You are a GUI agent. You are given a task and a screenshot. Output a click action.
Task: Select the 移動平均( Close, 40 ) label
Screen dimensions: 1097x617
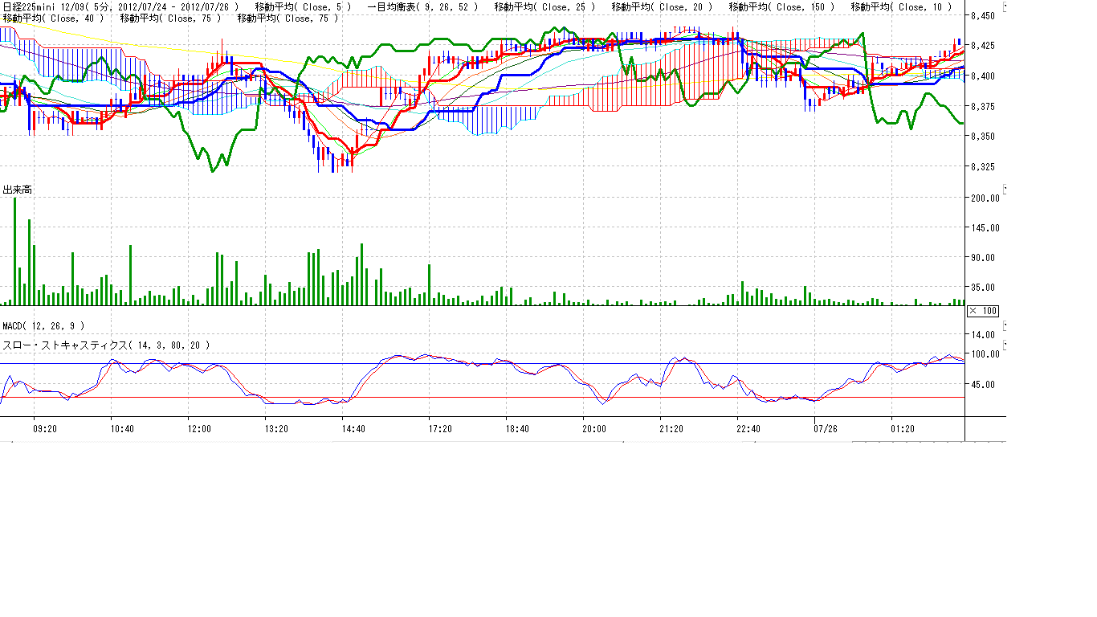pyautogui.click(x=53, y=18)
